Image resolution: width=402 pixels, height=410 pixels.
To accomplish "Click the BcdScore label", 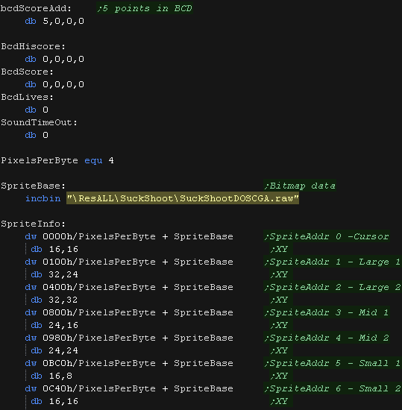I will [27, 72].
